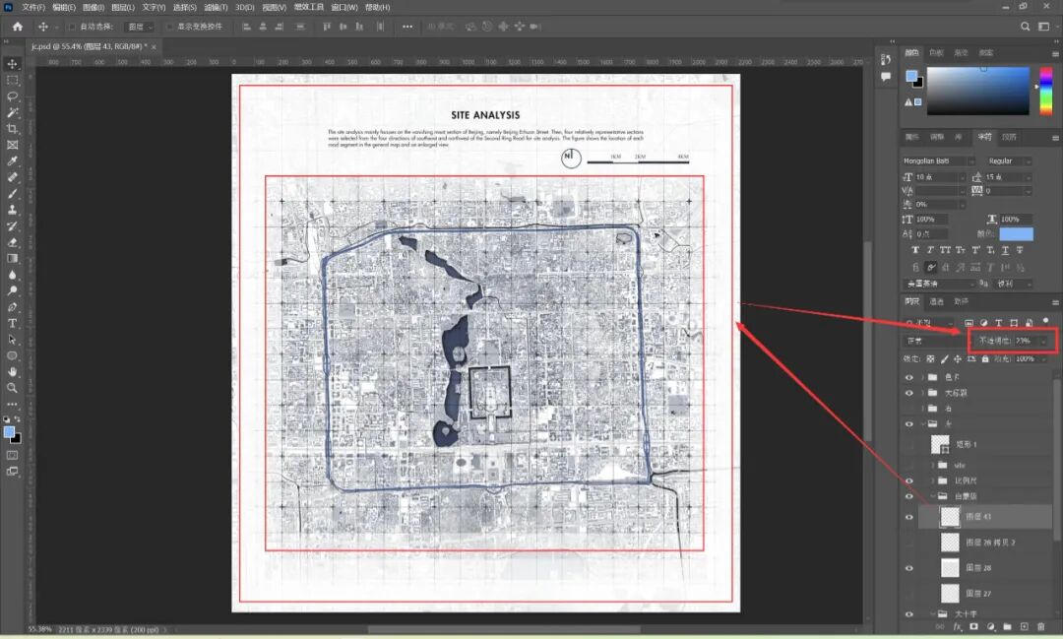The width and height of the screenshot is (1063, 639).
Task: Open the font size 10 点 dropdown
Action: [x=961, y=177]
